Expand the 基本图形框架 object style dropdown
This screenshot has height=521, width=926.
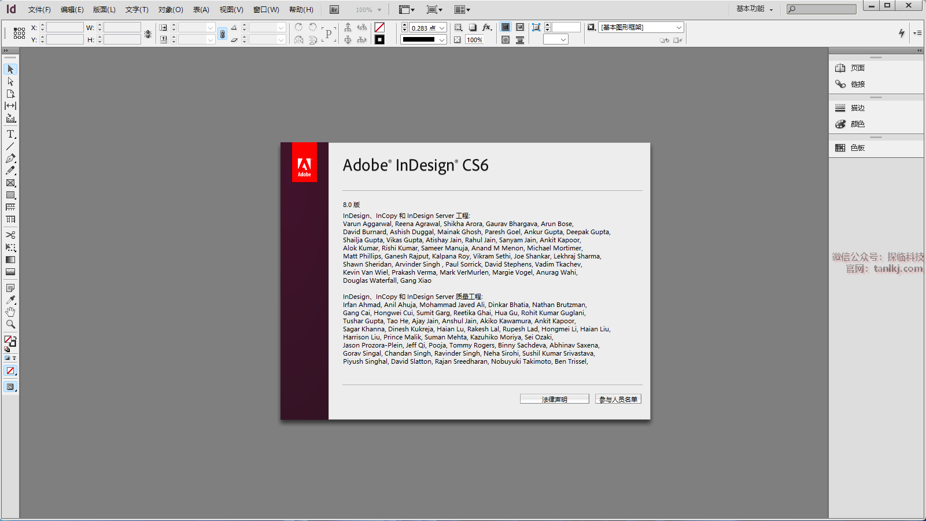(x=678, y=27)
